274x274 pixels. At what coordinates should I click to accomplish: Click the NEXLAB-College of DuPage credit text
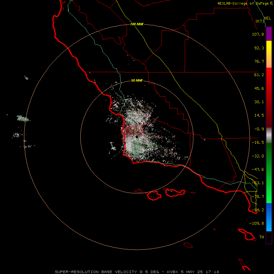click(245, 3)
